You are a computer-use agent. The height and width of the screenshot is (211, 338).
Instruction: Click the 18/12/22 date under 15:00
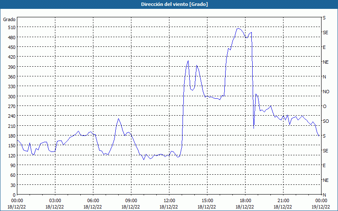tap(207, 207)
